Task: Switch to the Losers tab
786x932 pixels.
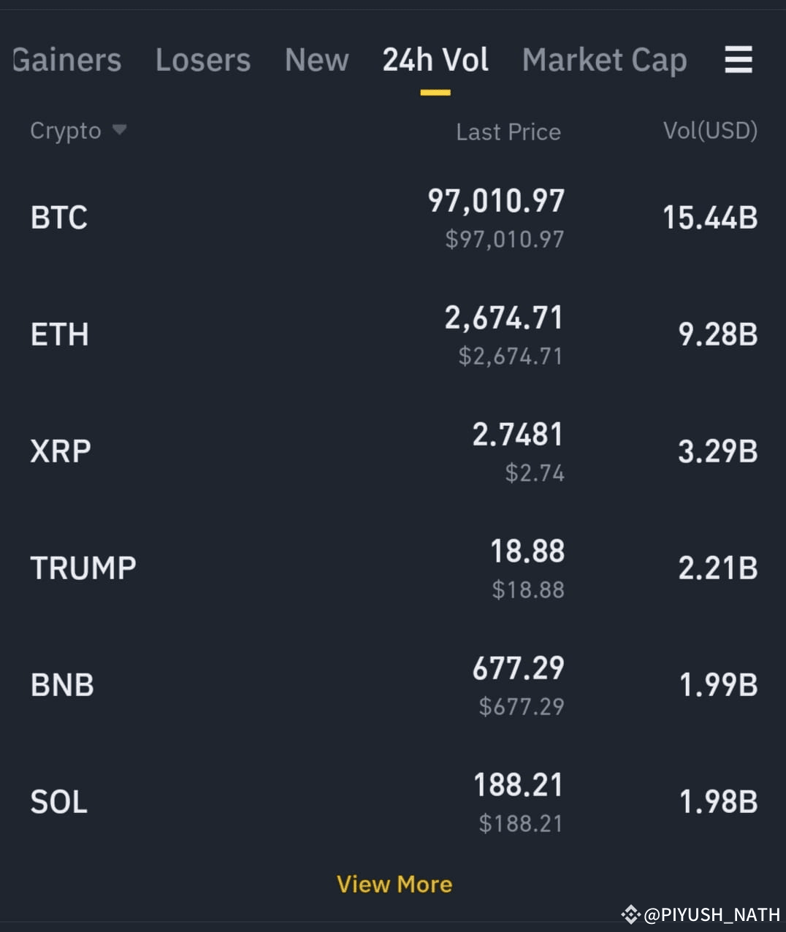Action: coord(203,60)
